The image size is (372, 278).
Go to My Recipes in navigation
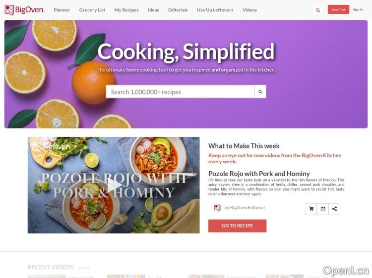tap(126, 10)
